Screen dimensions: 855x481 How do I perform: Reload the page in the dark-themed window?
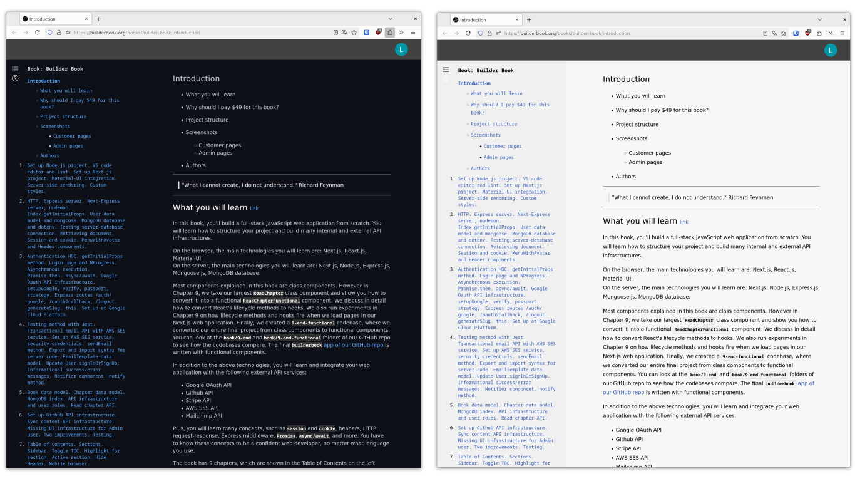(38, 33)
